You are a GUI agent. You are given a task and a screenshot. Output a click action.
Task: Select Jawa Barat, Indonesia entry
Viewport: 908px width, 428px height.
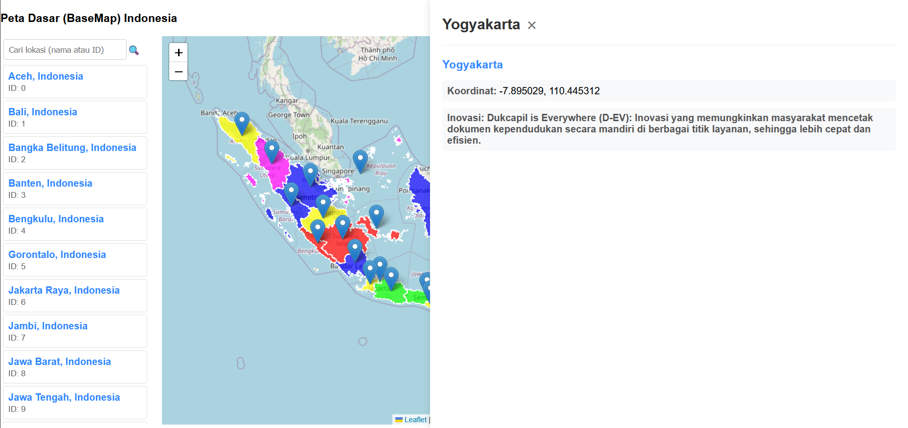tap(75, 367)
